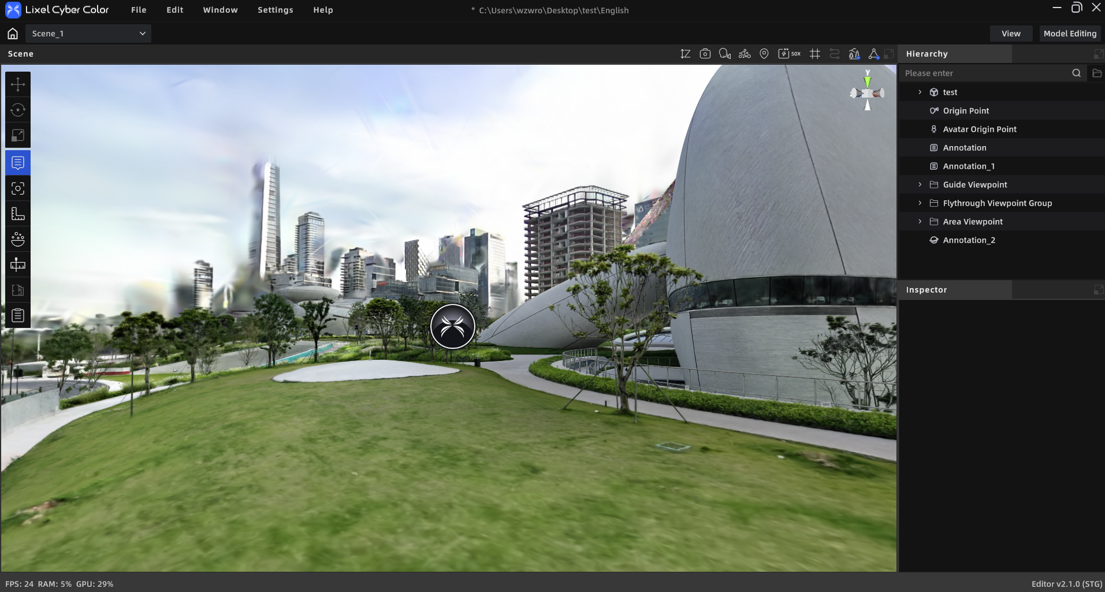1105x592 pixels.
Task: Select the L-shaped ruler measurement tool
Action: [18, 214]
